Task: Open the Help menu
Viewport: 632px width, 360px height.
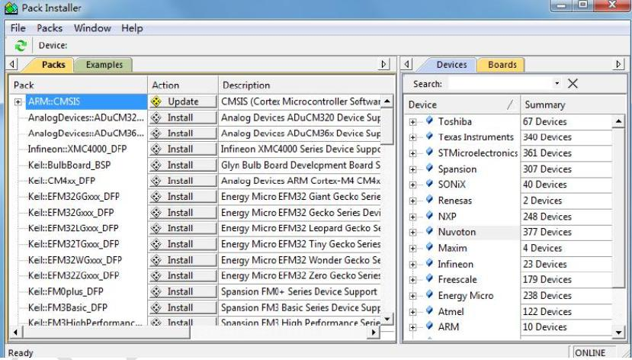Action: [132, 28]
